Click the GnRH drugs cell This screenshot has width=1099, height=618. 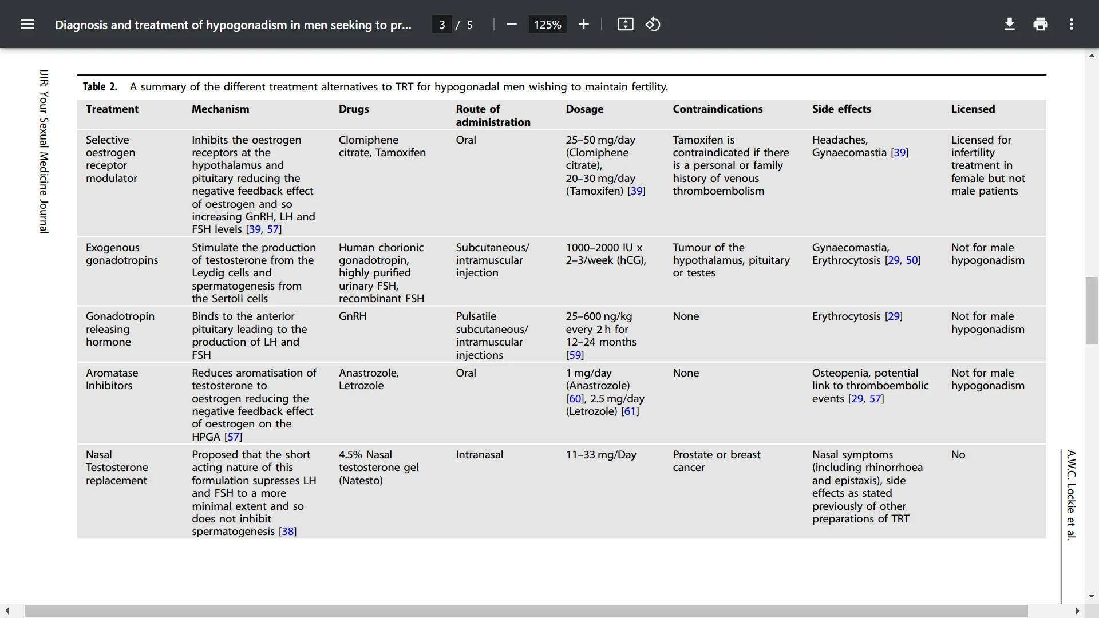coord(353,316)
